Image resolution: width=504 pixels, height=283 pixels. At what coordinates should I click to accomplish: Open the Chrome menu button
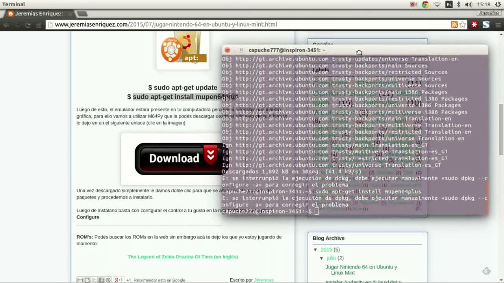498,24
